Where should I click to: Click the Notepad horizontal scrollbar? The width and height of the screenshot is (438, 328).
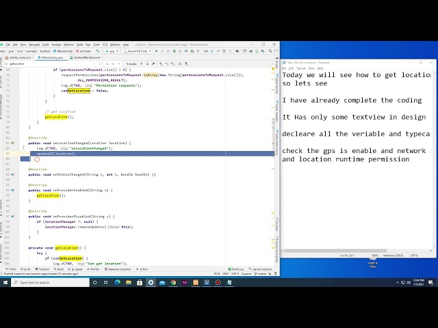335,251
